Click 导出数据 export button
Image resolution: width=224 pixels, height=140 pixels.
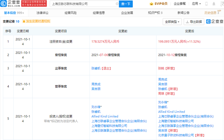(194, 22)
